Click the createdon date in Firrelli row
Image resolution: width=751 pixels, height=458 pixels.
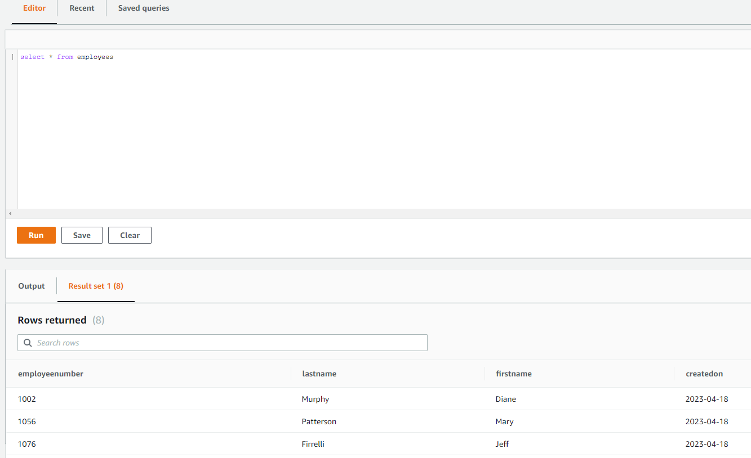(707, 444)
